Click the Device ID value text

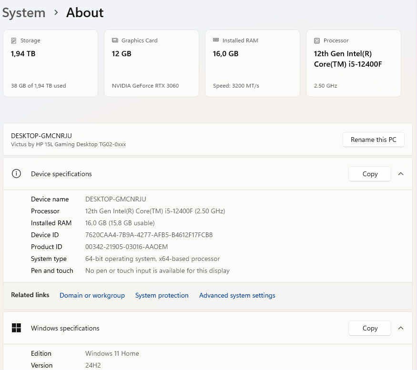point(149,235)
